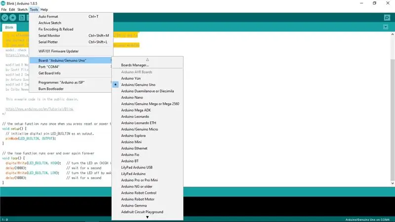The height and width of the screenshot is (222, 395).
Task: Select Arduino Nano board
Action: coord(147,97)
